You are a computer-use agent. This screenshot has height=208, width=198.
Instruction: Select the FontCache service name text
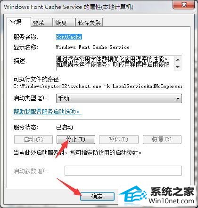click(69, 37)
